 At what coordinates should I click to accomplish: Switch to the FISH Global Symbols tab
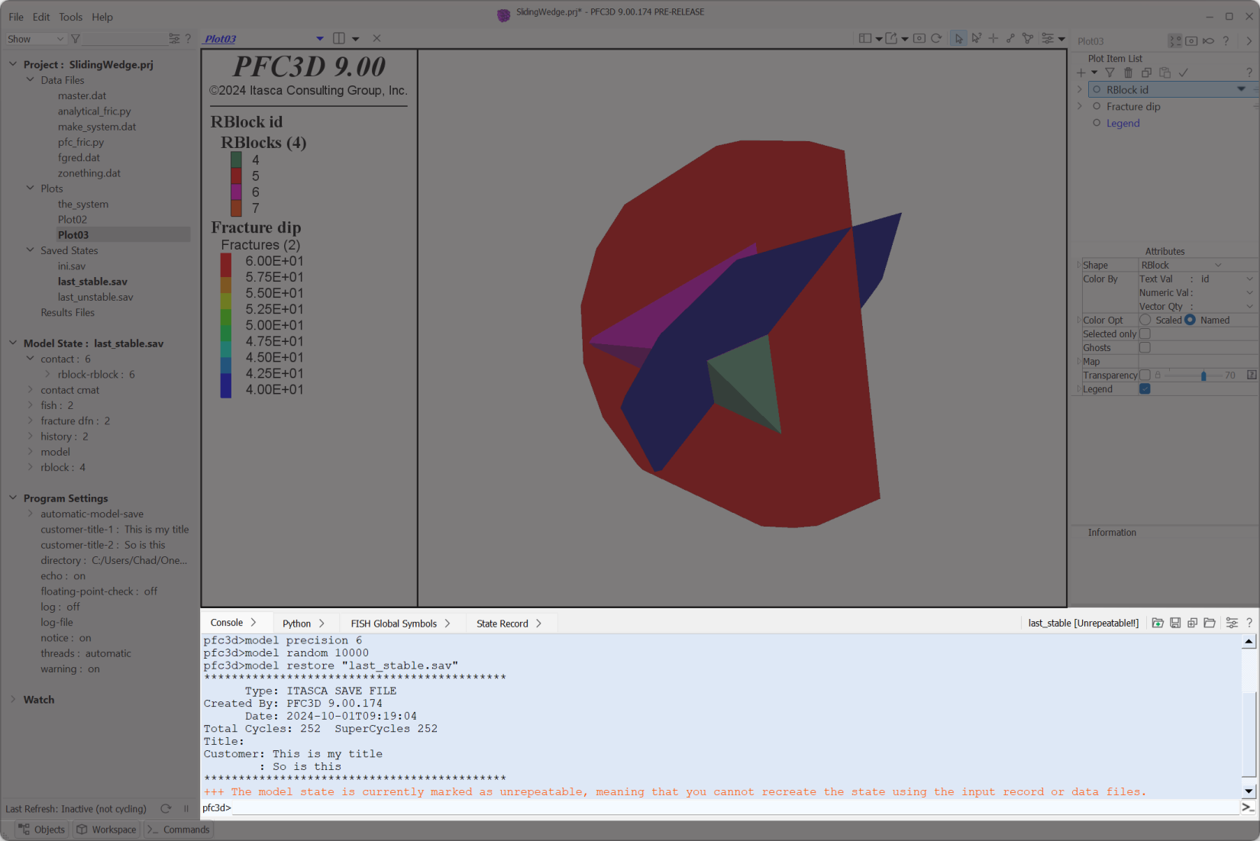tap(393, 623)
